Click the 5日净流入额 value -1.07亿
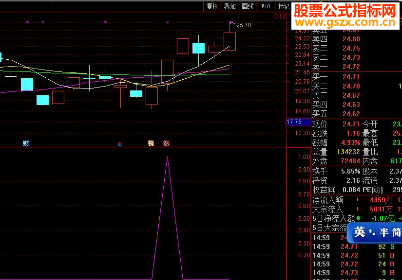Image resolution: width=402 pixels, height=280 pixels. tap(383, 218)
